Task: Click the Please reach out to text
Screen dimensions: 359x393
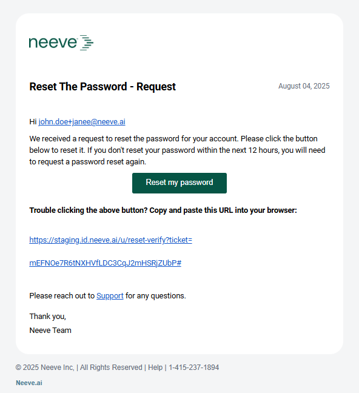Action: coord(62,296)
